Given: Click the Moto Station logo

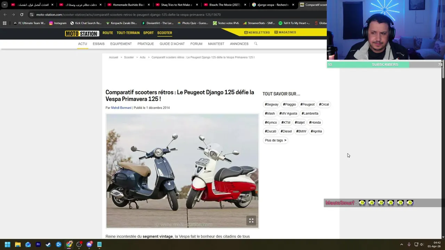Looking at the screenshot, I should 82,33.
